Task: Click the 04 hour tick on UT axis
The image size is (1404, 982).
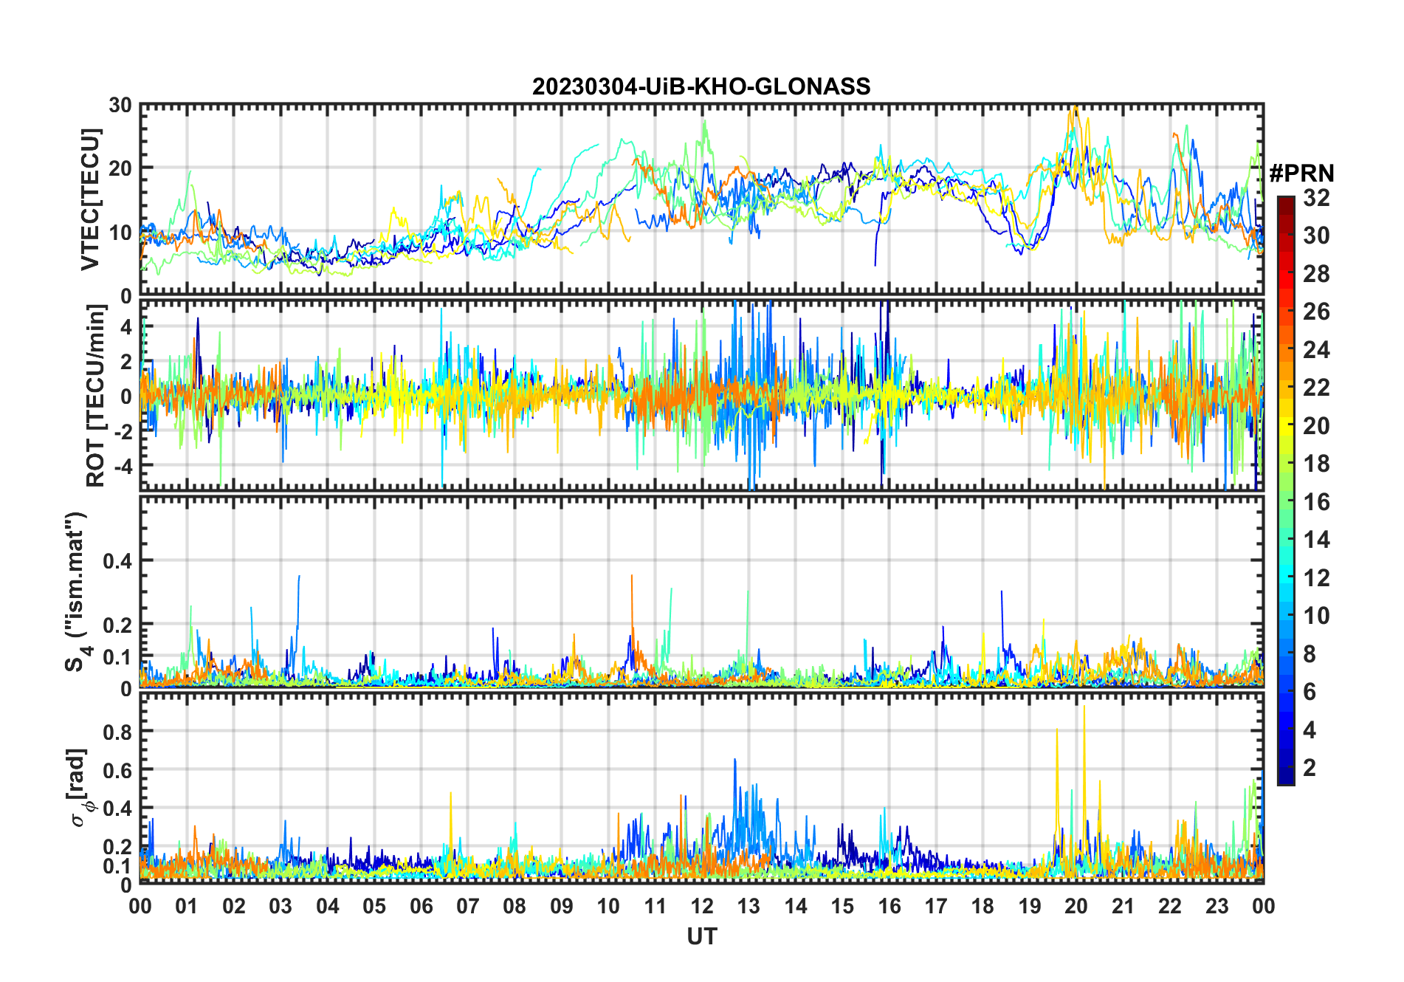Action: point(328,906)
